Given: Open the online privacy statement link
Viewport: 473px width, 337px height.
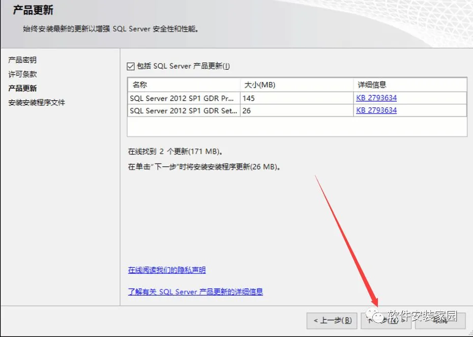Looking at the screenshot, I should coord(167,270).
